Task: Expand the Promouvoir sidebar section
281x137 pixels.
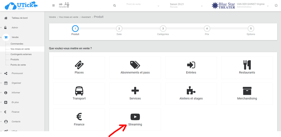Action: pyautogui.click(x=17, y=73)
